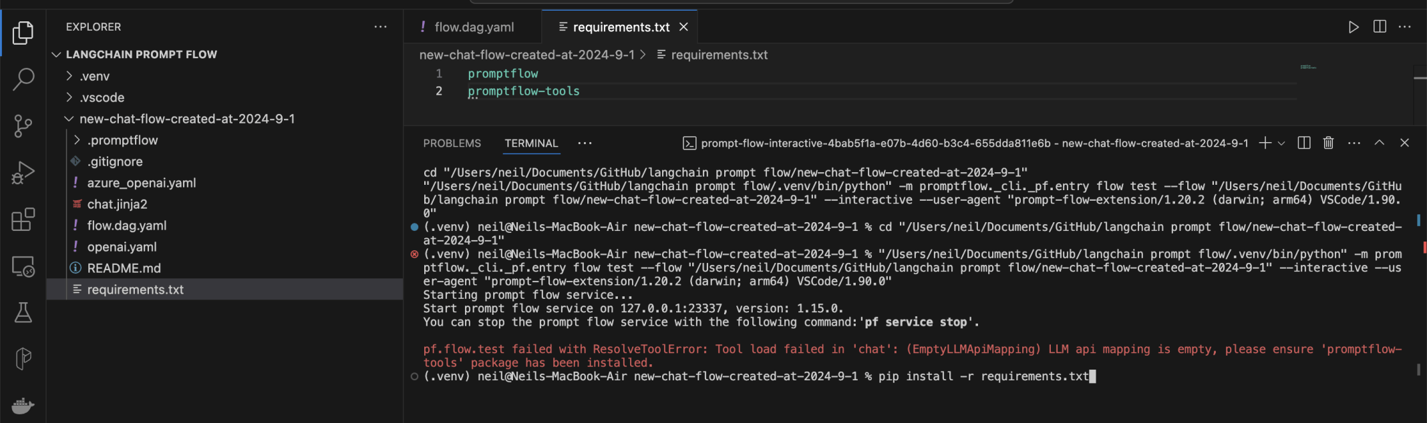The image size is (1427, 423).
Task: Split the editor to the right
Action: point(1380,27)
